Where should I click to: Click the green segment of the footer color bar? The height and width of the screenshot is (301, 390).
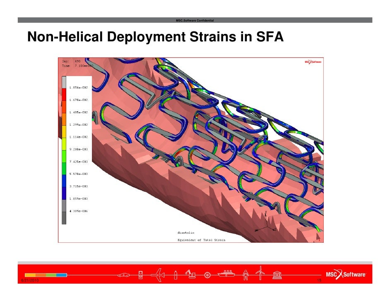tap(51, 275)
